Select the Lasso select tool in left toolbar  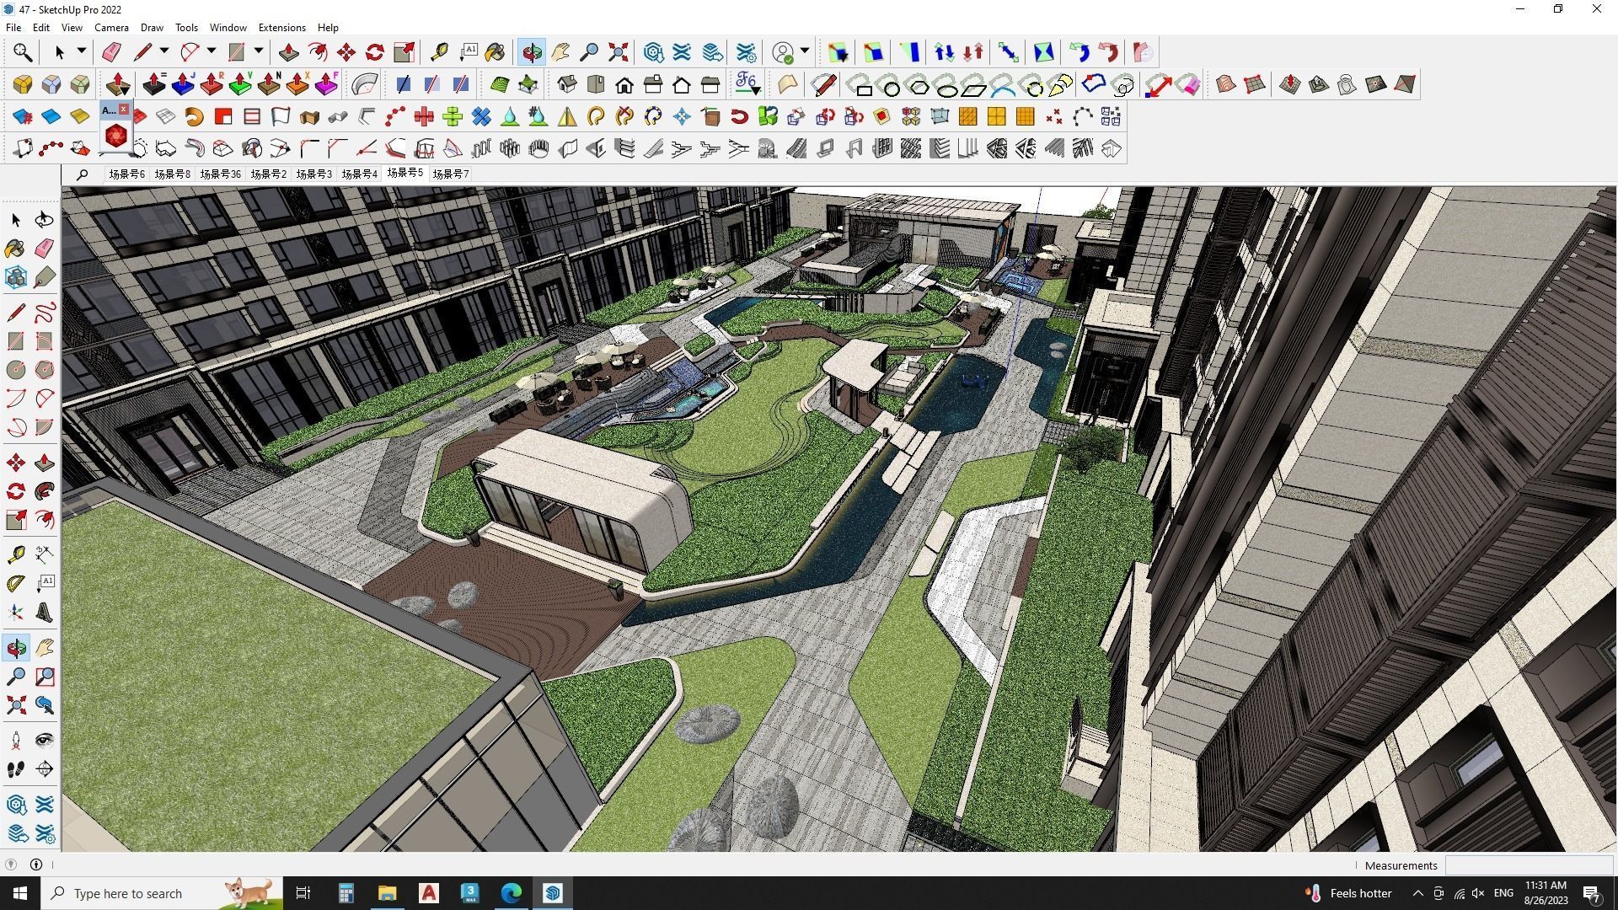pyautogui.click(x=45, y=220)
